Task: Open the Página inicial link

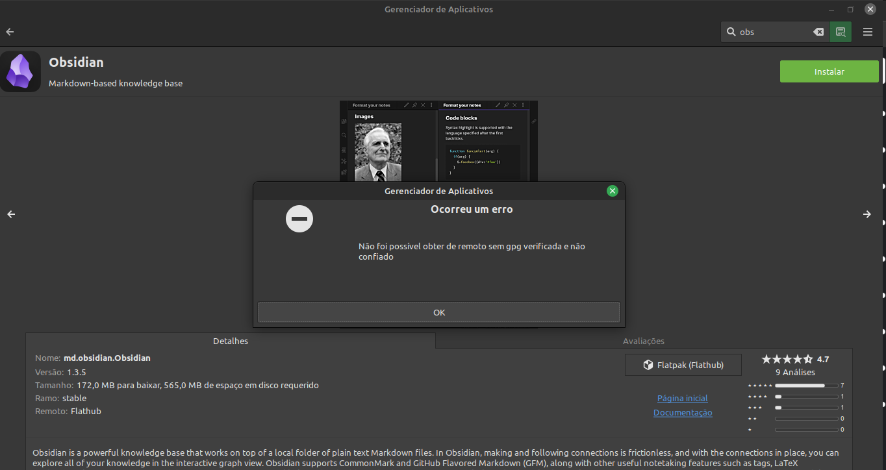Action: coord(683,398)
